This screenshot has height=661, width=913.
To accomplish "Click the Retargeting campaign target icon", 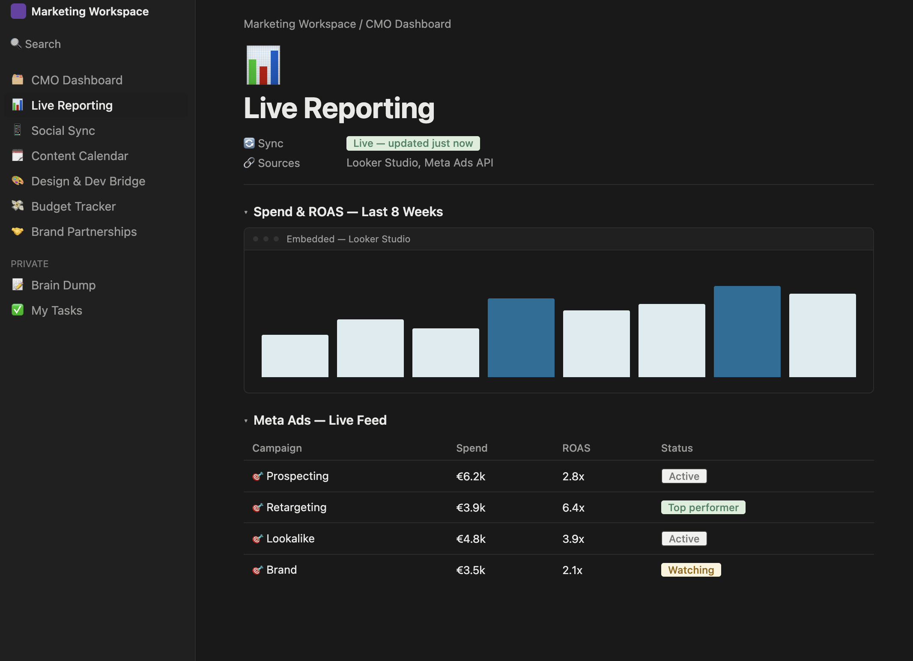I will [257, 507].
